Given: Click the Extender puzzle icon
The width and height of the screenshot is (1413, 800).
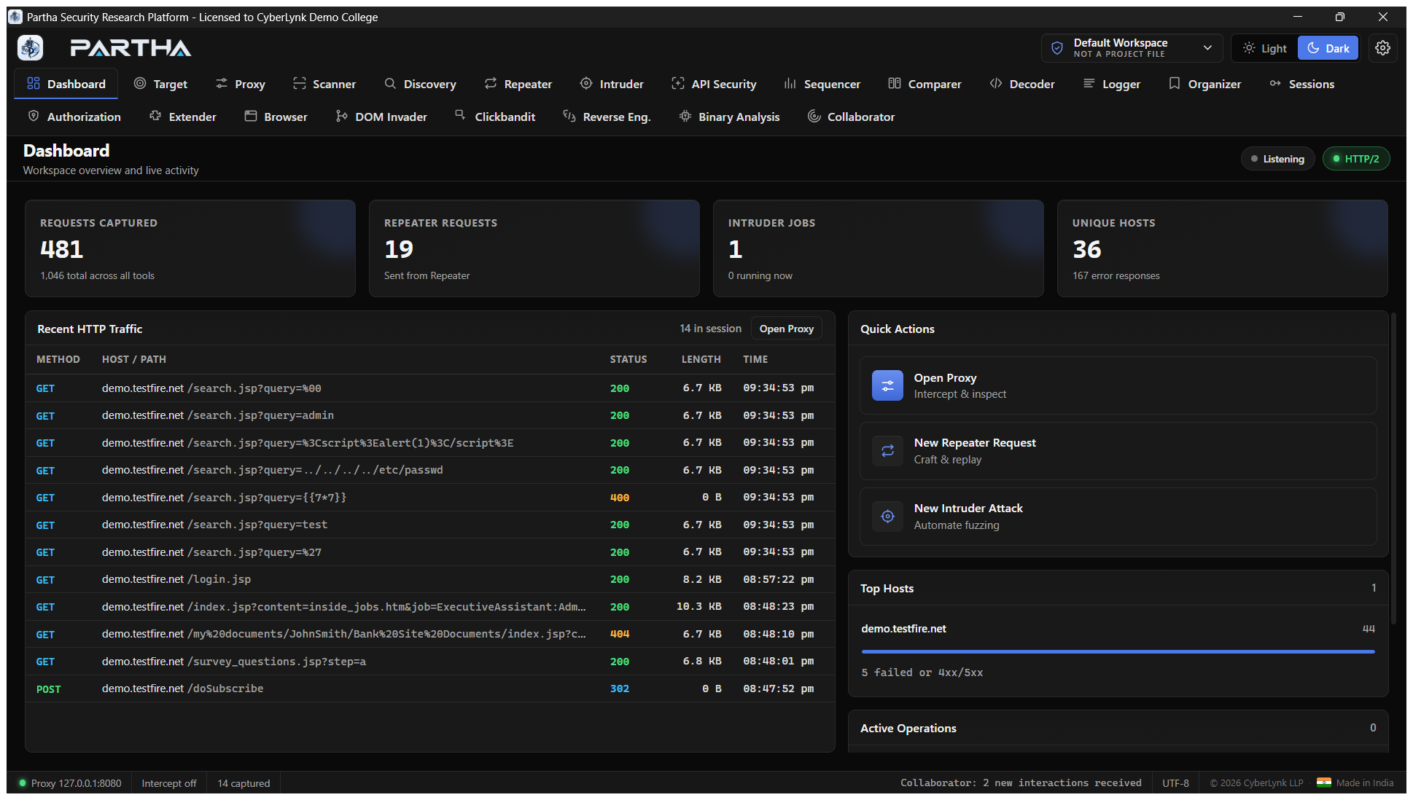Looking at the screenshot, I should tap(155, 116).
